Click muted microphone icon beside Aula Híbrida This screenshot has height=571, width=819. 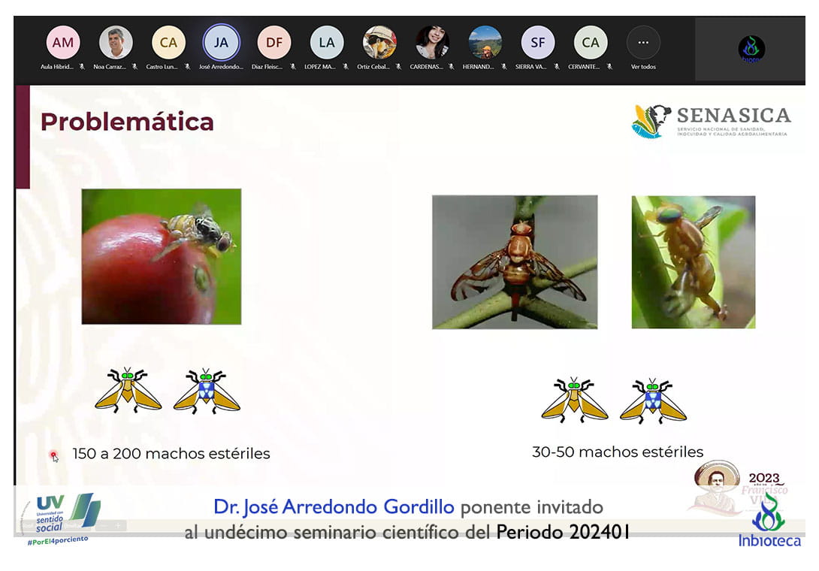81,67
